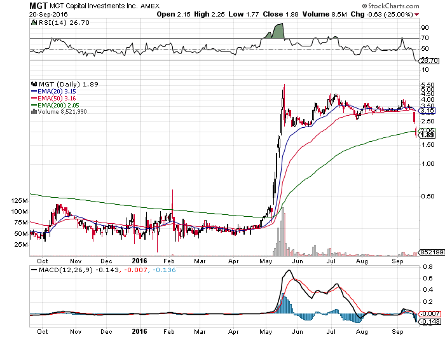
Task: Click the -0.143 black MACD axis tag
Action: point(430,321)
